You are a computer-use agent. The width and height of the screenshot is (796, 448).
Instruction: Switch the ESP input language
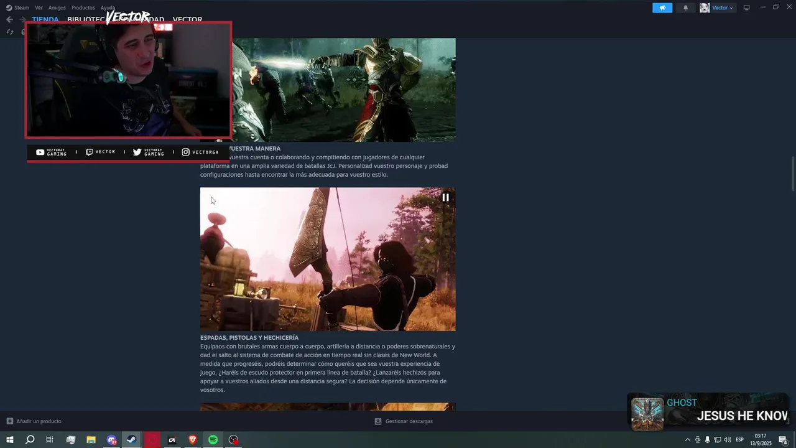[740, 440]
